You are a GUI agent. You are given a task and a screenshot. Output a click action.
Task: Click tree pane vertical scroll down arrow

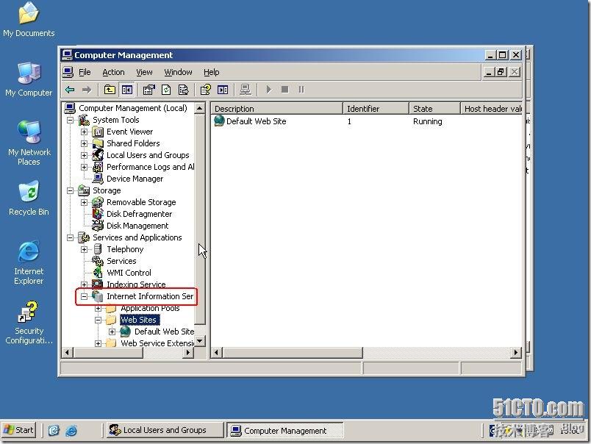click(x=200, y=341)
